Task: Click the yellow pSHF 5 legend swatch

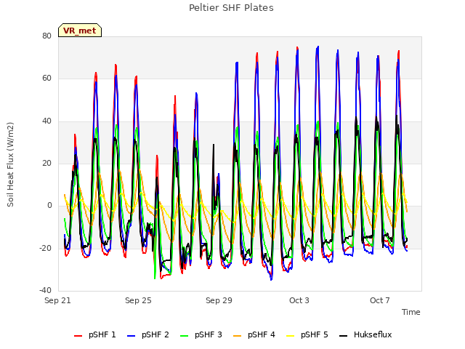Action: click(291, 336)
